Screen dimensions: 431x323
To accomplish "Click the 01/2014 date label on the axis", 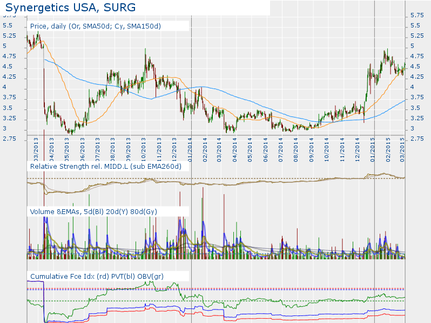I will coord(190,150).
